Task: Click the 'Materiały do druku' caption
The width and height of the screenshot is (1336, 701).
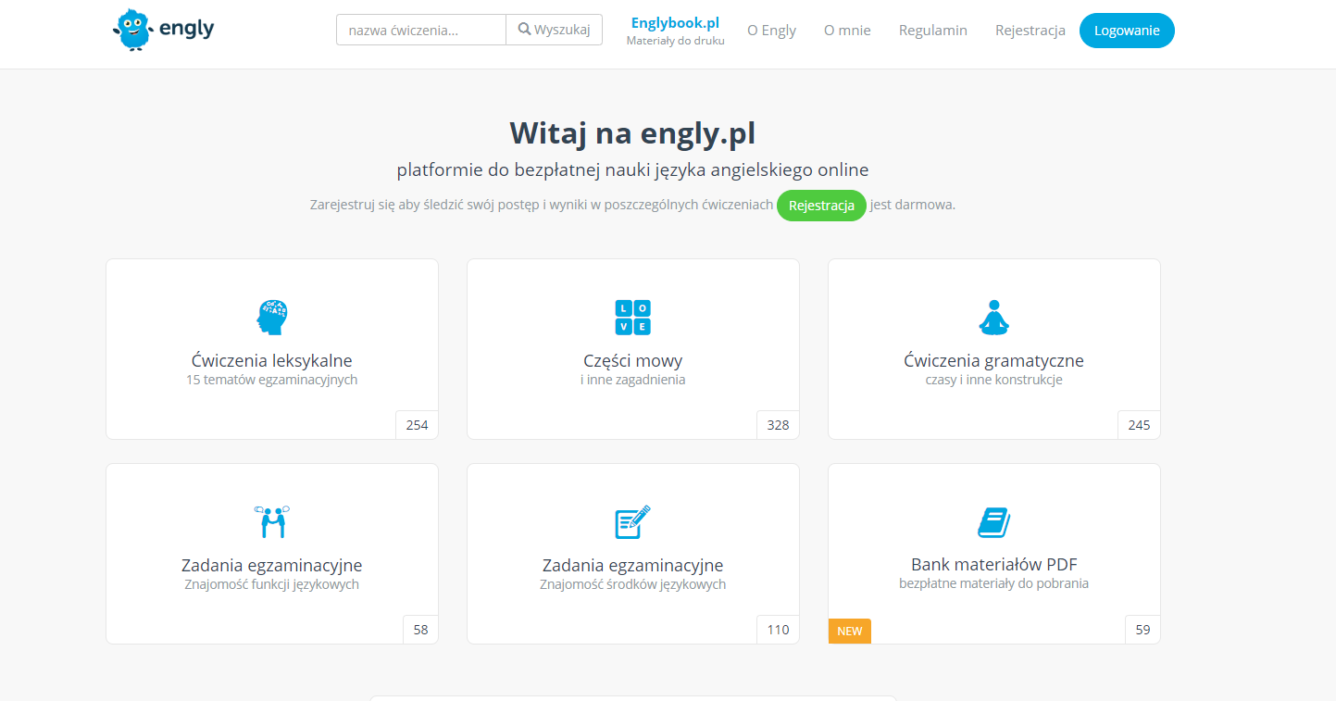Action: pyautogui.click(x=675, y=41)
